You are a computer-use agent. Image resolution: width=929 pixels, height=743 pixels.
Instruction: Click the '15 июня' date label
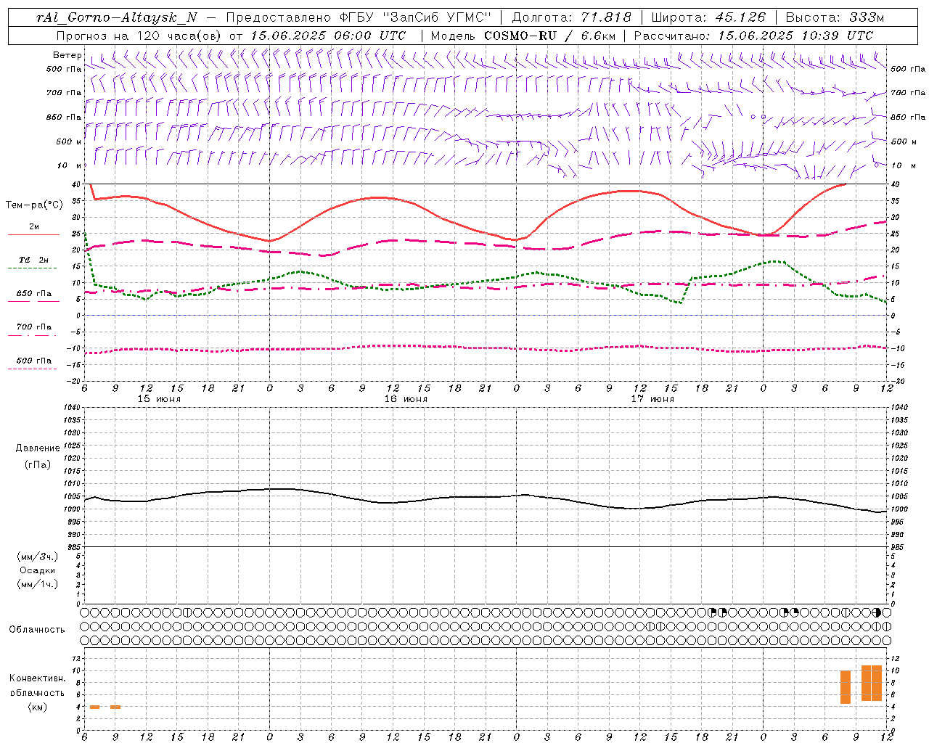[x=159, y=399]
